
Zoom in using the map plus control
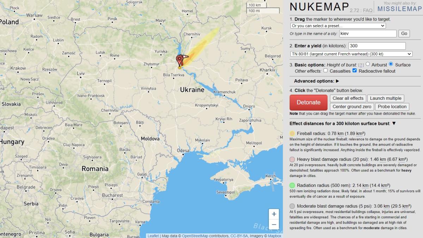pyautogui.click(x=273, y=214)
